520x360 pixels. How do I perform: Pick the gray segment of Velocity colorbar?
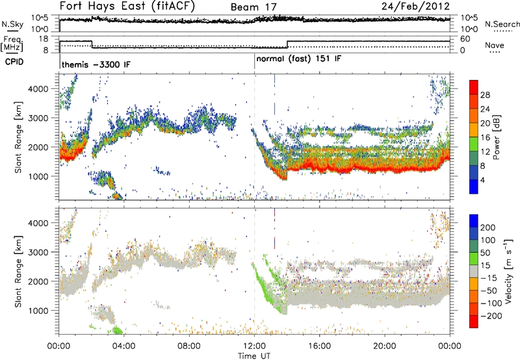point(474,272)
